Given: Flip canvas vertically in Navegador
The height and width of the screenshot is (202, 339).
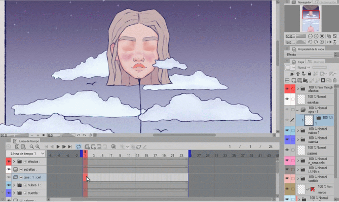Looking at the screenshot, I should 334,42.
